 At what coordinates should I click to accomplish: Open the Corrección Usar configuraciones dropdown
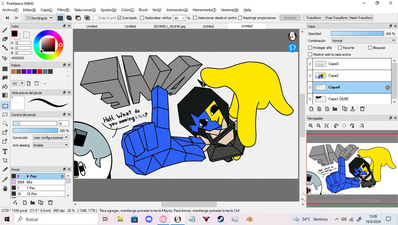51,137
